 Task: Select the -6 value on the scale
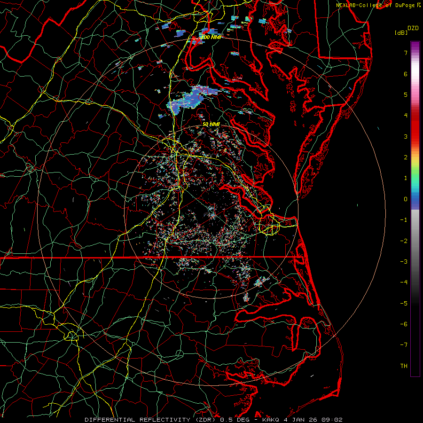[404, 324]
